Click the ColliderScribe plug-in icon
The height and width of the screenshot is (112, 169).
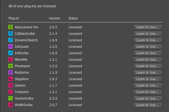tap(11, 34)
